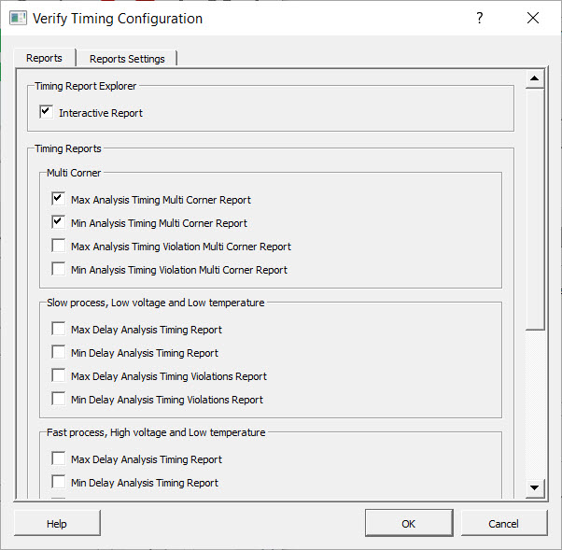This screenshot has width=562, height=550.
Task: Click the question mark help icon
Action: point(479,19)
